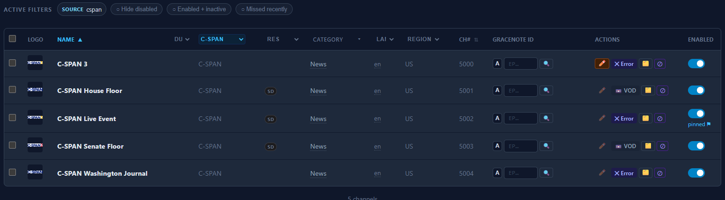Click the SD badge for C-SPAN Senate Floor
Screen dimensions: 725x200
pyautogui.click(x=270, y=147)
